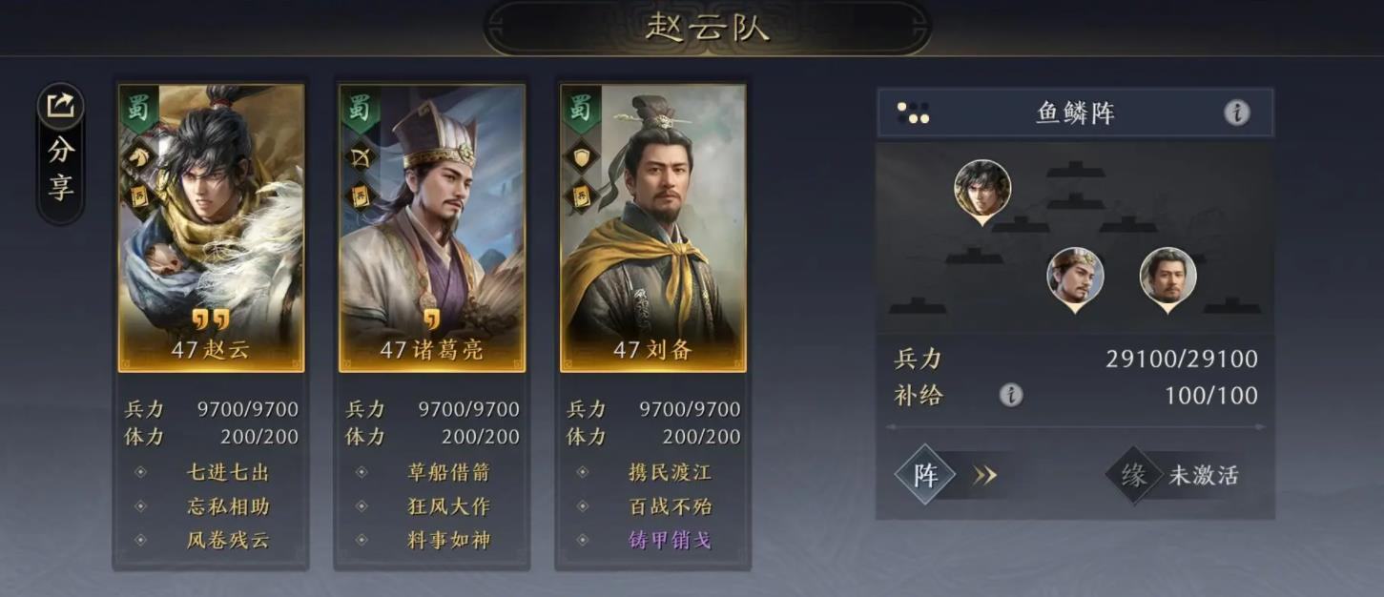
Task: View skill 七进七出 details
Action: click(x=228, y=472)
